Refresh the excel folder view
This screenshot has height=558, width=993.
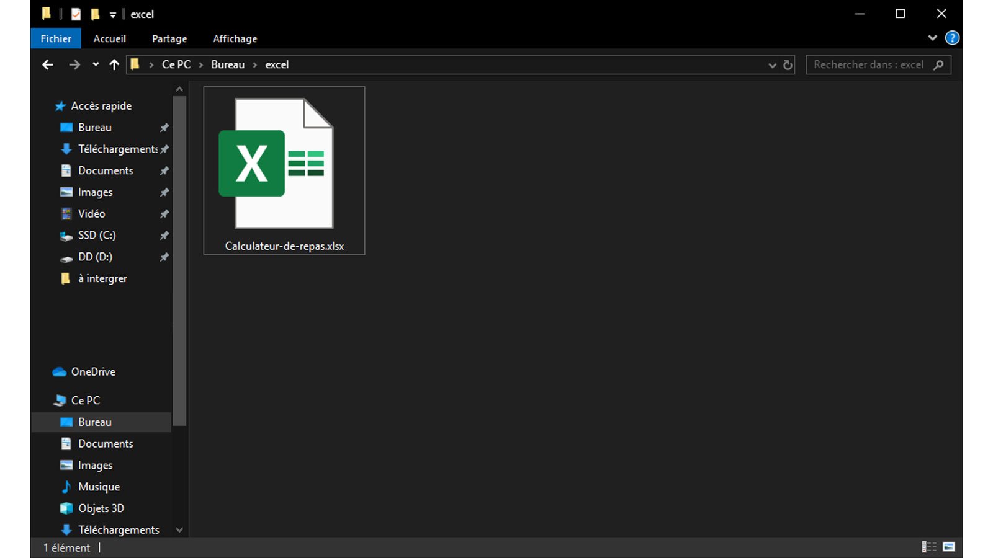pos(788,64)
